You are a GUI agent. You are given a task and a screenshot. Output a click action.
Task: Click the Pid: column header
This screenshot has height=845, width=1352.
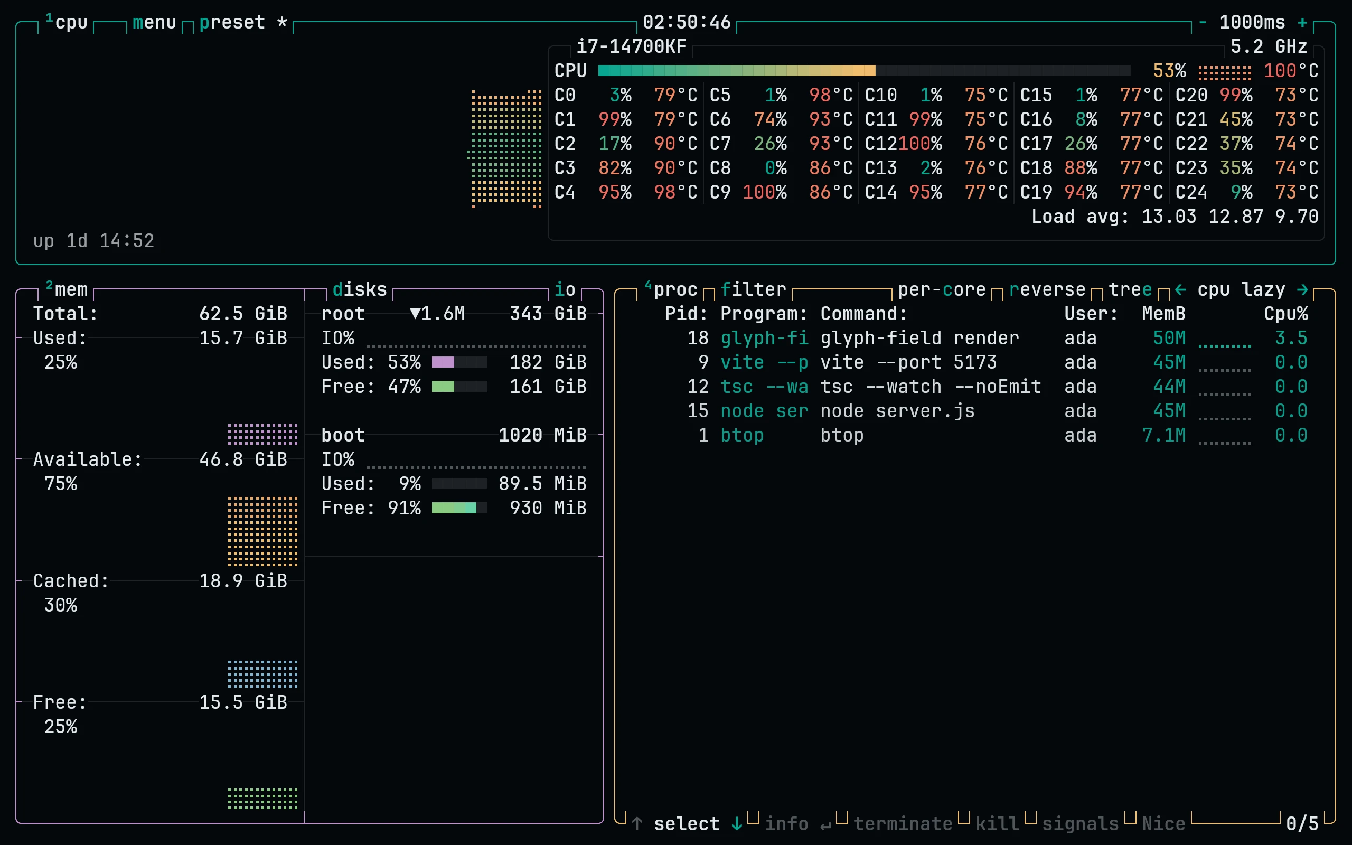point(687,314)
